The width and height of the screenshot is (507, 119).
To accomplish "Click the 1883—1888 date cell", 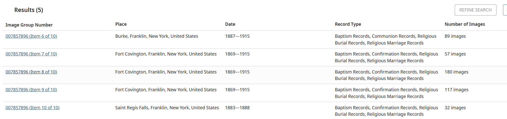I will (237, 108).
